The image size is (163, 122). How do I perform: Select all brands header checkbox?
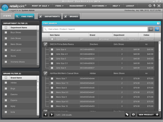pyautogui.click(x=6, y=78)
